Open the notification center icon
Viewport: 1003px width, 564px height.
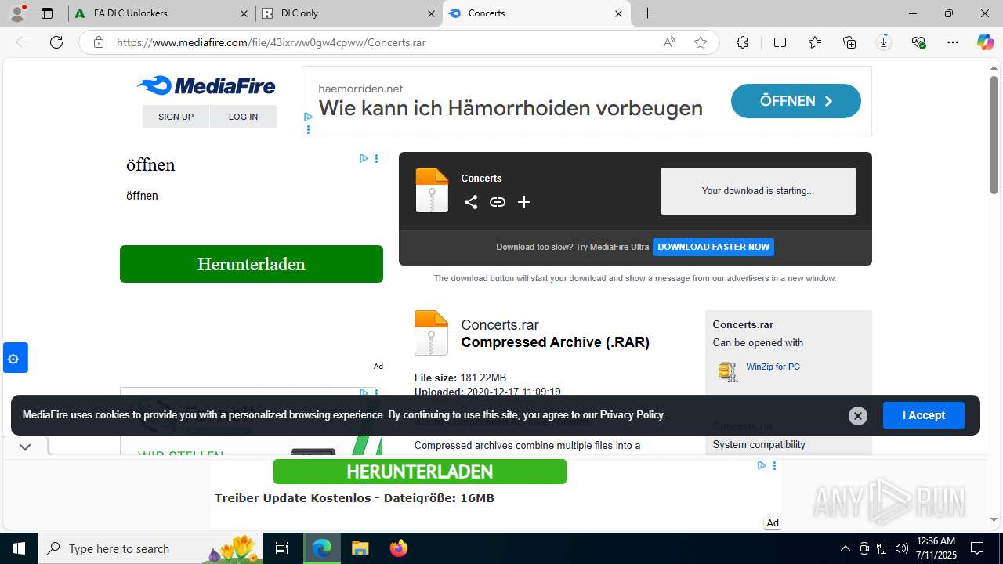click(977, 548)
